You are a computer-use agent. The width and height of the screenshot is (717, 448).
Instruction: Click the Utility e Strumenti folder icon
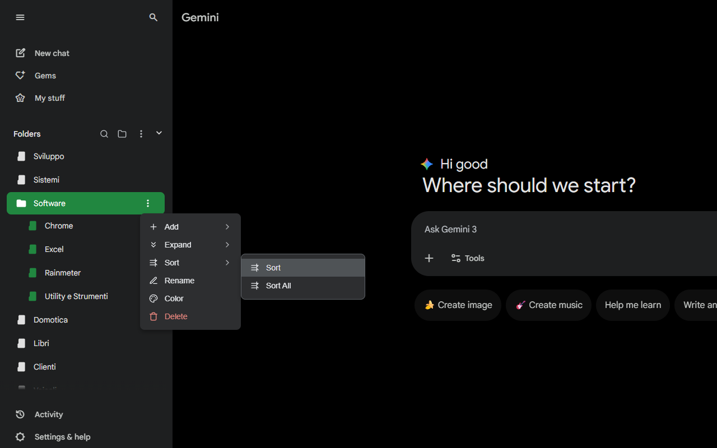tap(32, 296)
